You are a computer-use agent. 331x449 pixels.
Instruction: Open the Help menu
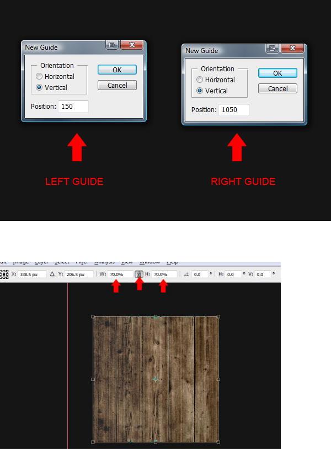[x=172, y=262]
